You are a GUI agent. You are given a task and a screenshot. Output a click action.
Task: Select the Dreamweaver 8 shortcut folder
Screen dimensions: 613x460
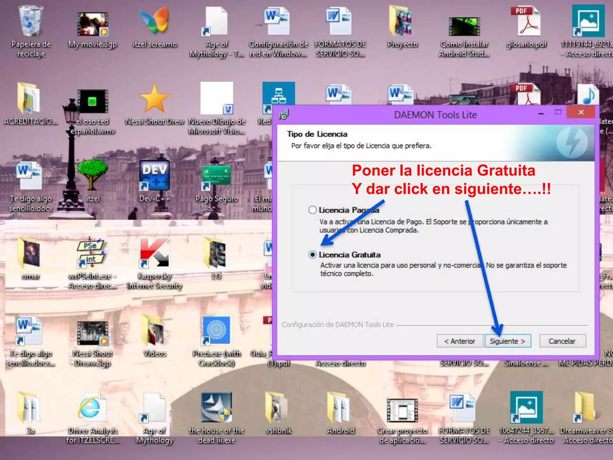[587, 418]
